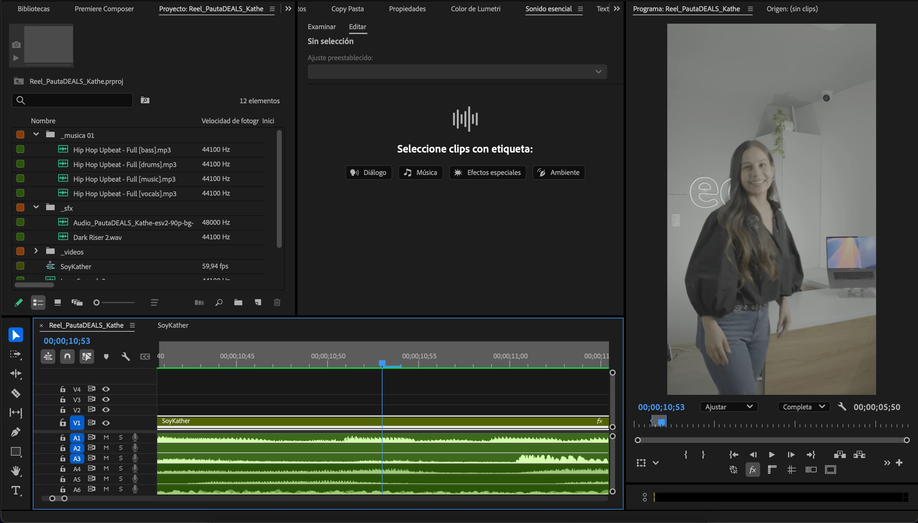Open the Color de Lumetri panel tab
Viewport: 918px width, 523px height.
point(475,9)
